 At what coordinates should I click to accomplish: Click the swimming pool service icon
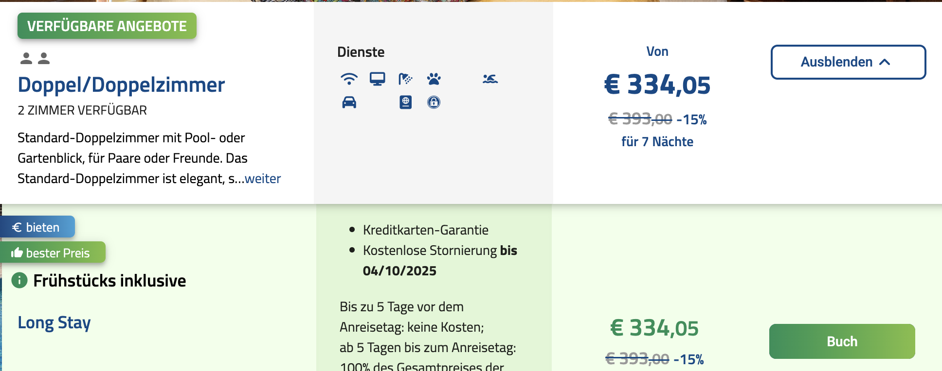[x=490, y=79]
